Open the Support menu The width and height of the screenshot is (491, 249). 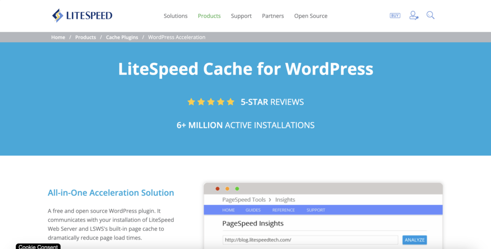click(x=241, y=16)
